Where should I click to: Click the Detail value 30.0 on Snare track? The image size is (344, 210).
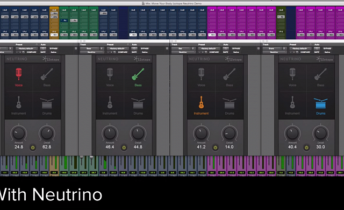click(320, 147)
